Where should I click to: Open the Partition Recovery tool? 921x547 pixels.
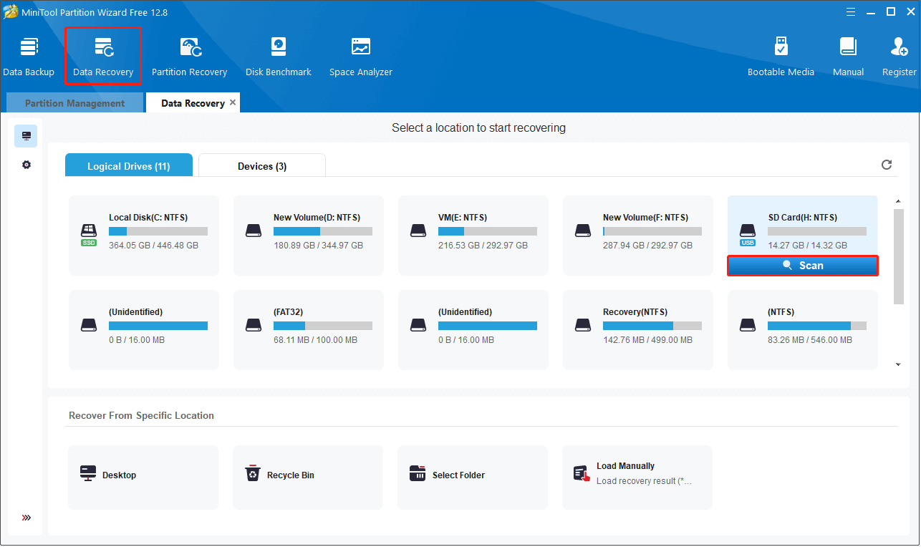189,56
